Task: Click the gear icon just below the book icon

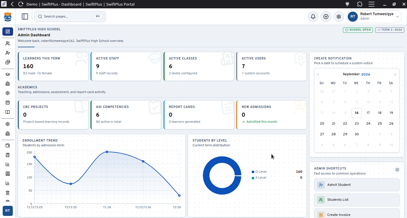Action: click(x=8, y=124)
